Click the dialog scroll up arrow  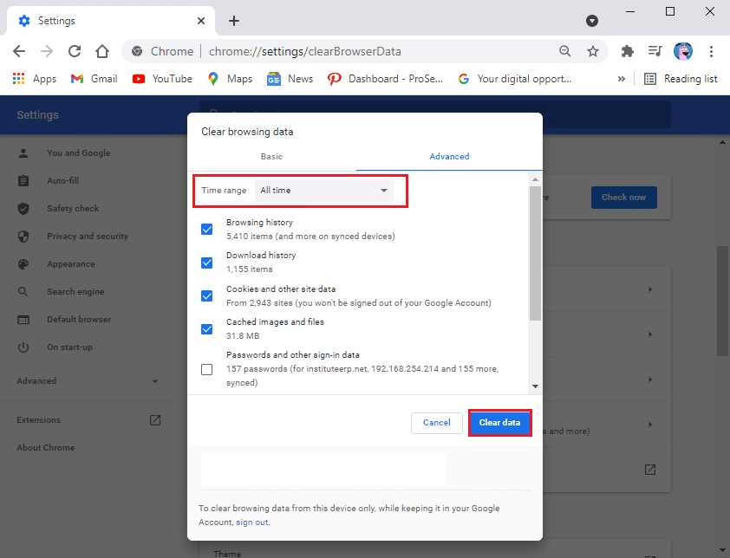(x=536, y=179)
